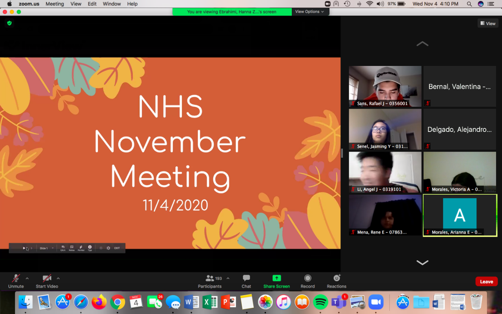Toggle full screen in slide toolbar
The height and width of the screenshot is (314, 502).
click(101, 248)
